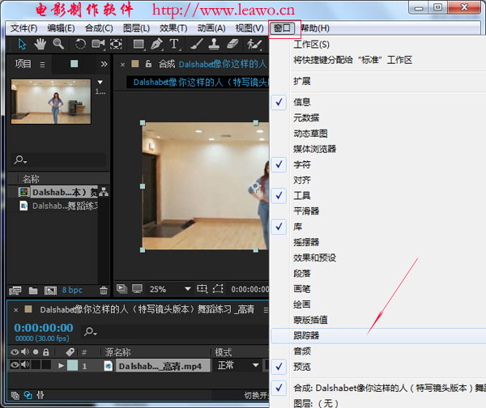Select the Clone Stamp tool

pyautogui.click(x=214, y=44)
